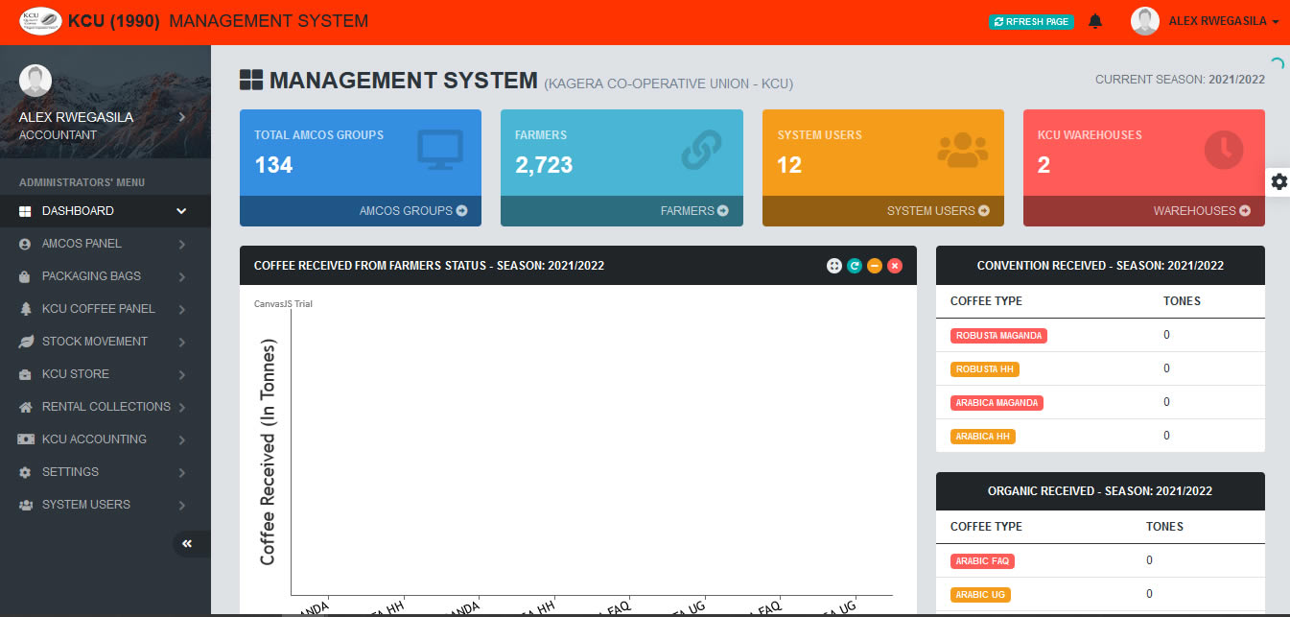Go to KCU Coffee Panel menu
The height and width of the screenshot is (617, 1290).
106,309
